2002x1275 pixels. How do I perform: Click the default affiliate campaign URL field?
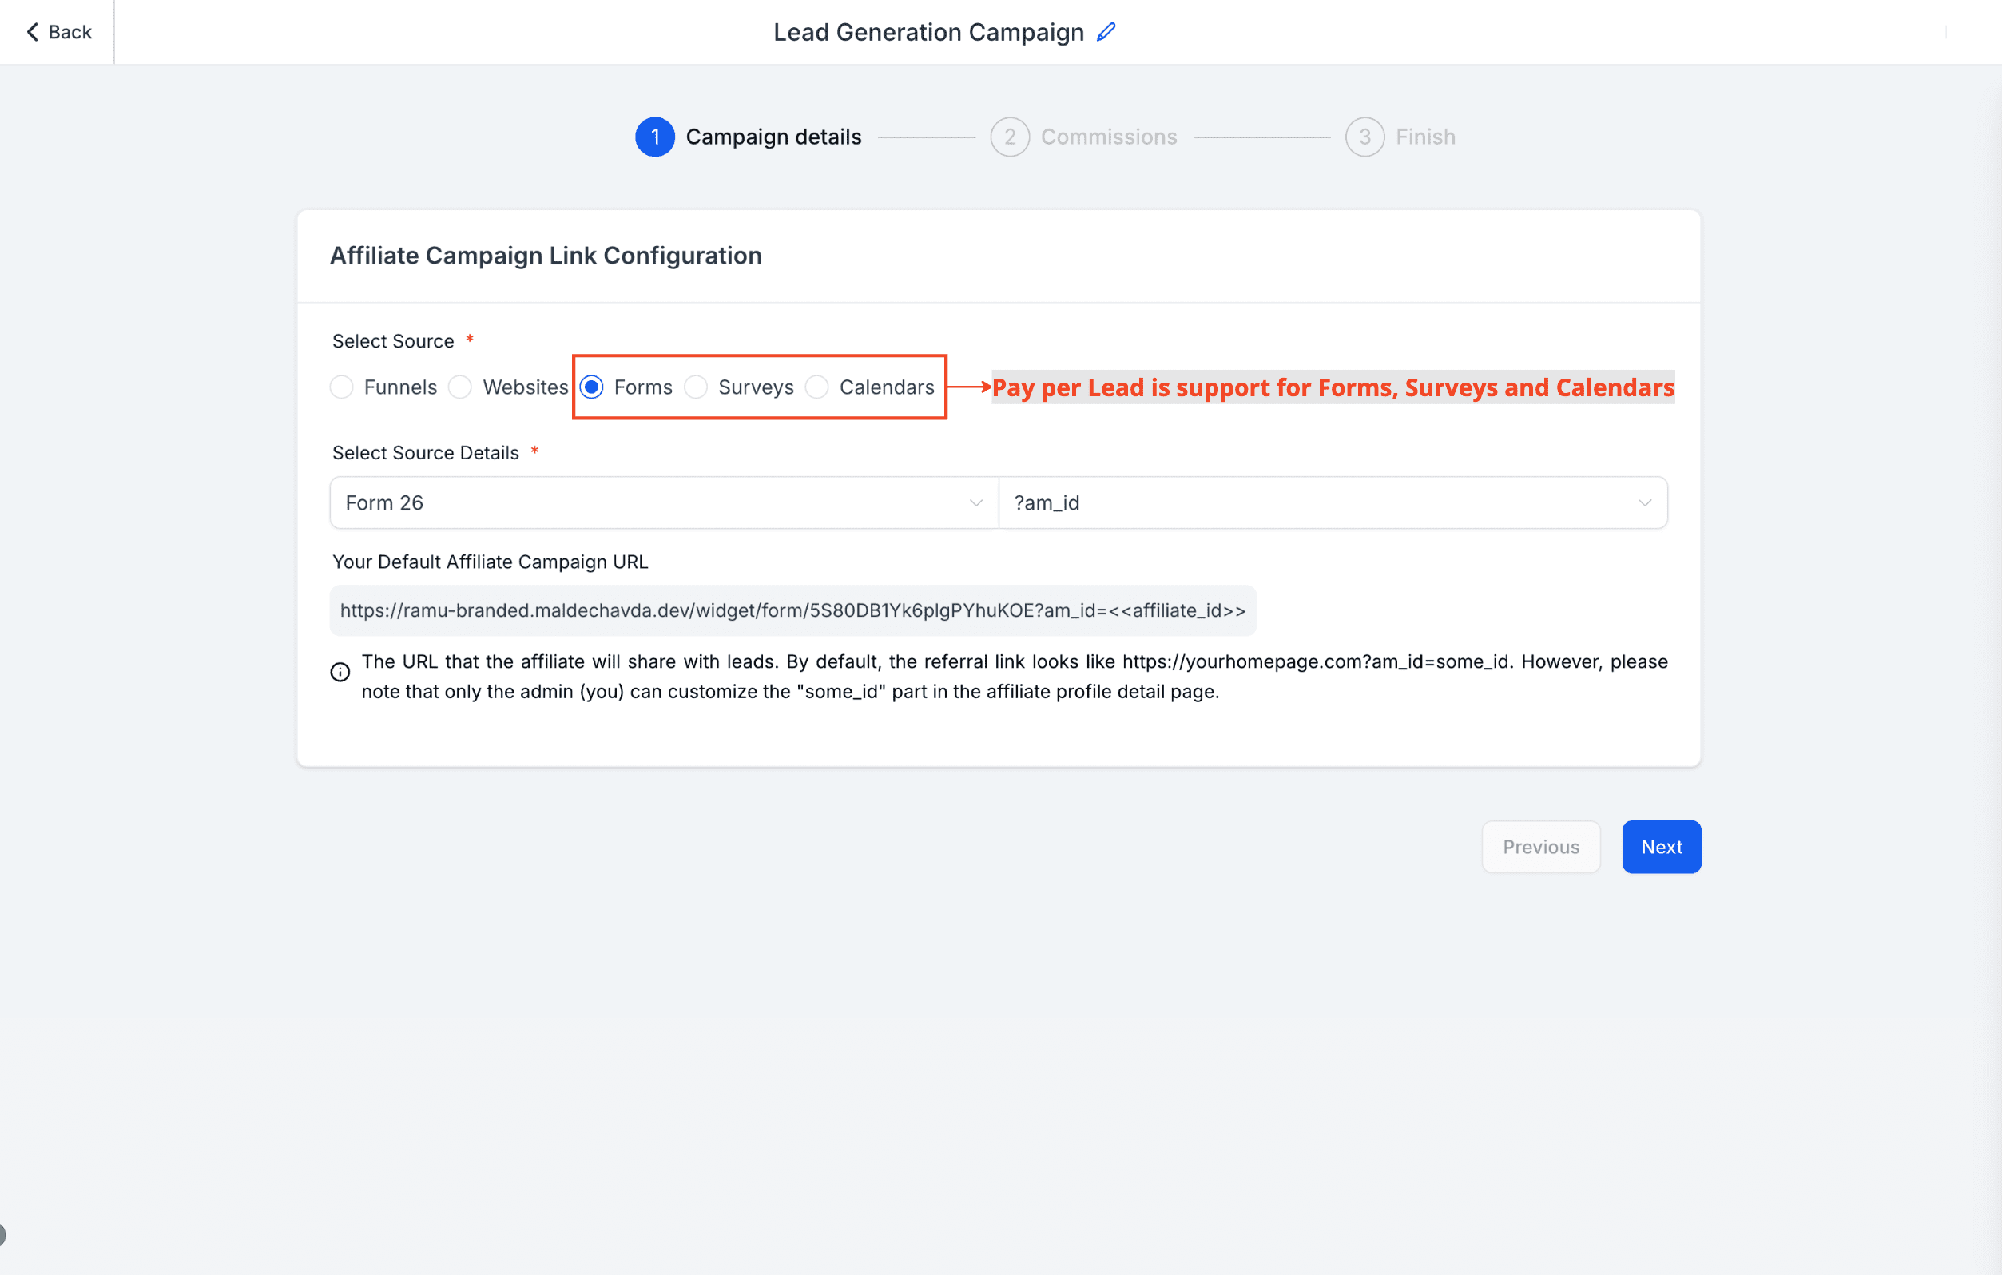[x=792, y=611]
